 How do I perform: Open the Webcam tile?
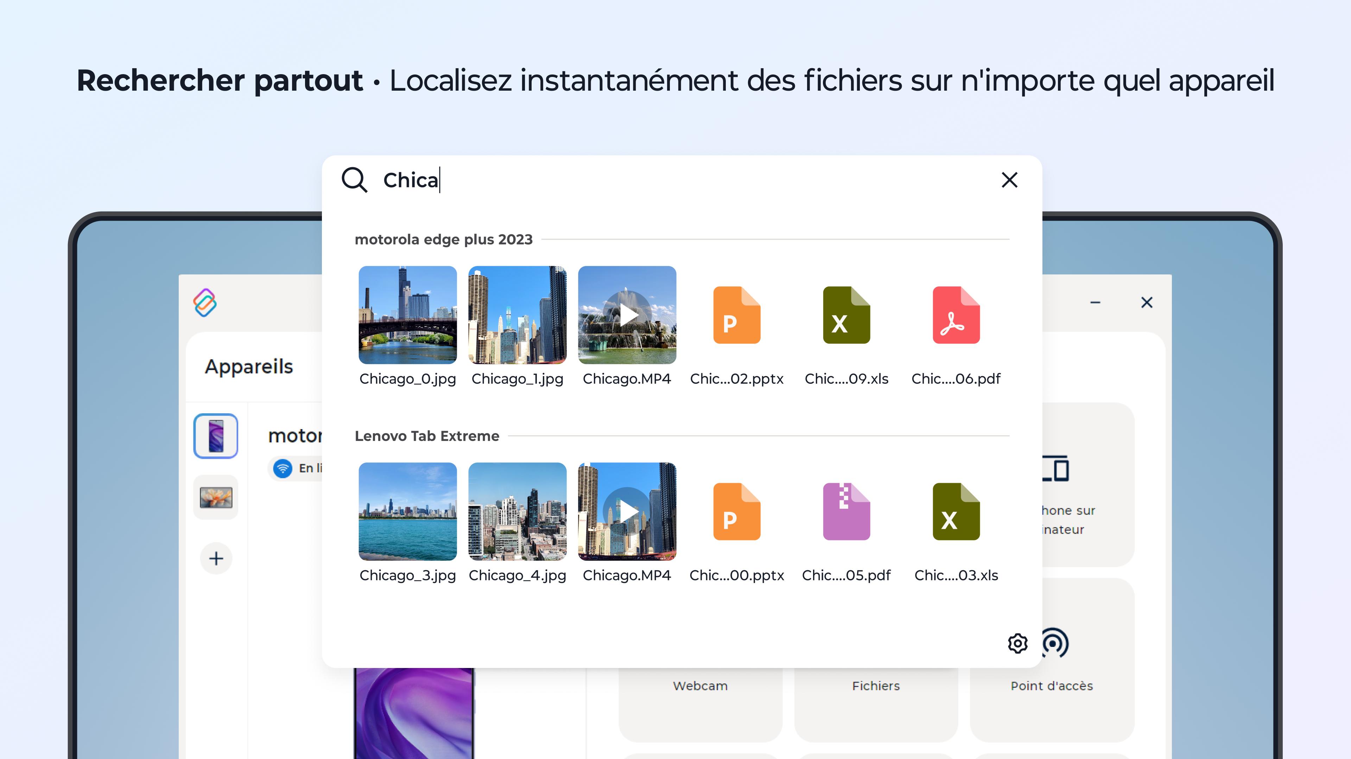[700, 705]
